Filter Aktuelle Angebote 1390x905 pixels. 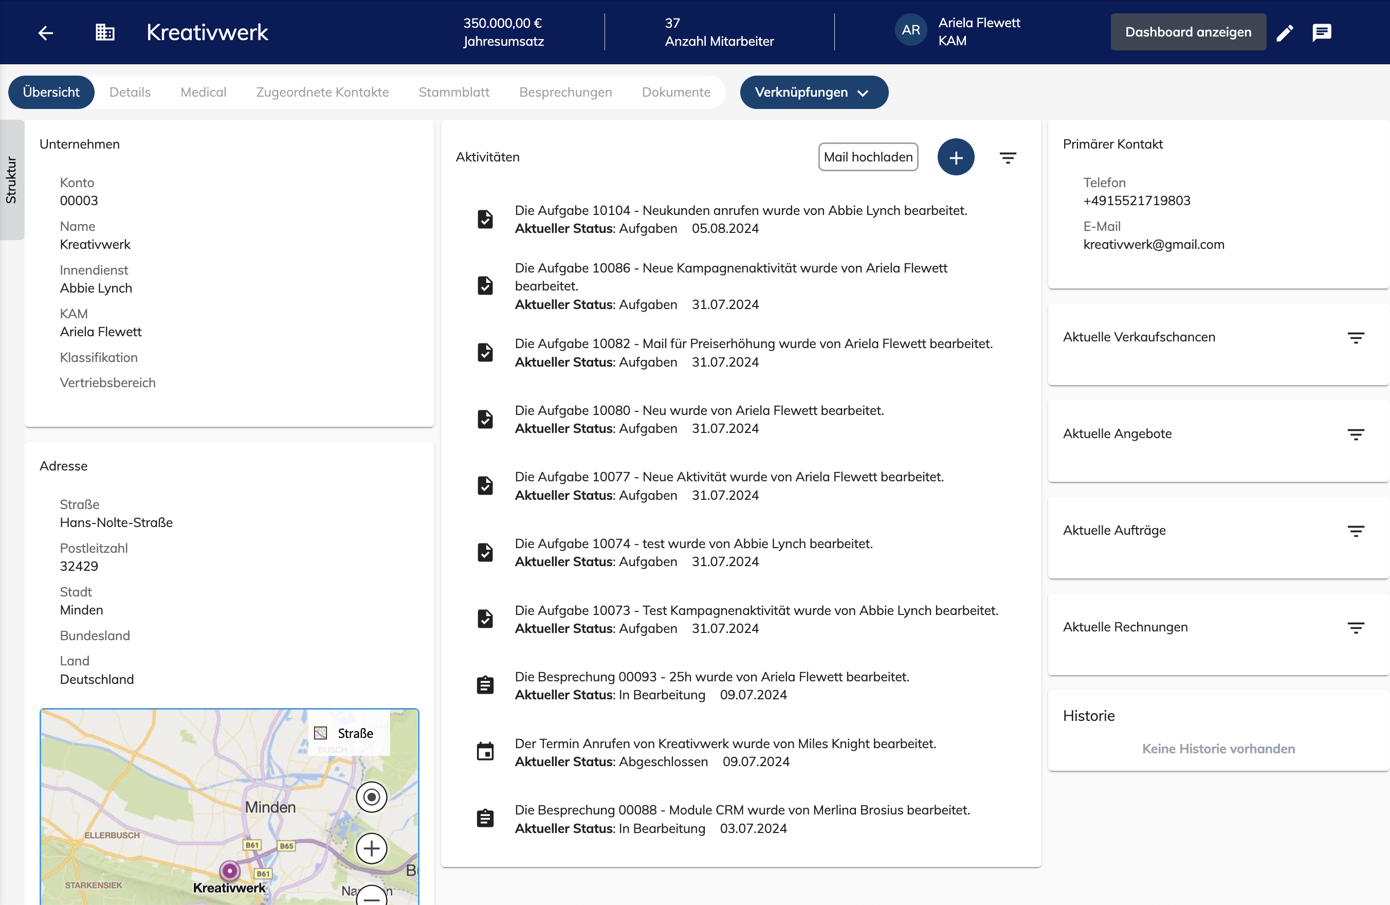[x=1356, y=434]
